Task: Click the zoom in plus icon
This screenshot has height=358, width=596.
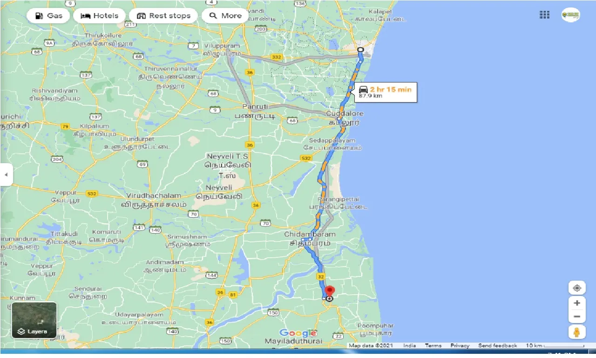Action: tap(577, 303)
